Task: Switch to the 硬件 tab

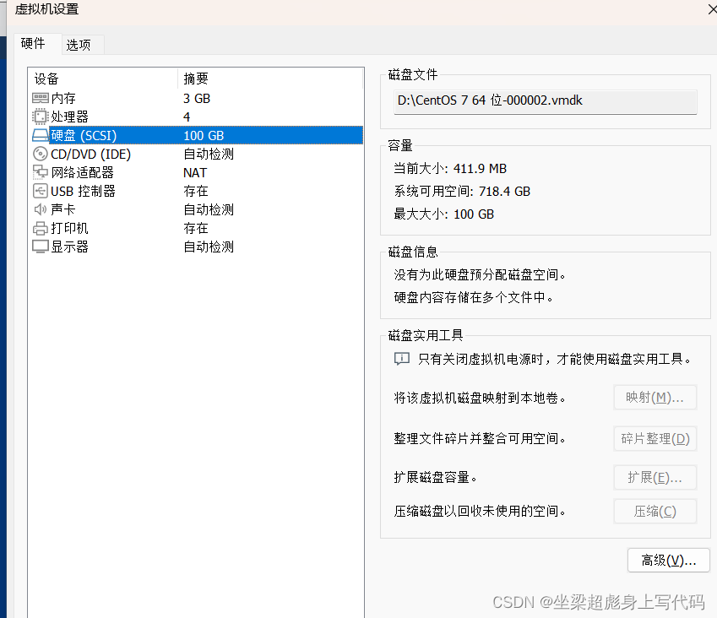Action: click(x=35, y=44)
